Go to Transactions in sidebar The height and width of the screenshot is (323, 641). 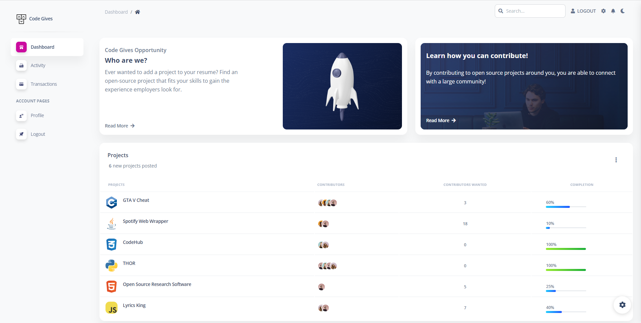47,84
